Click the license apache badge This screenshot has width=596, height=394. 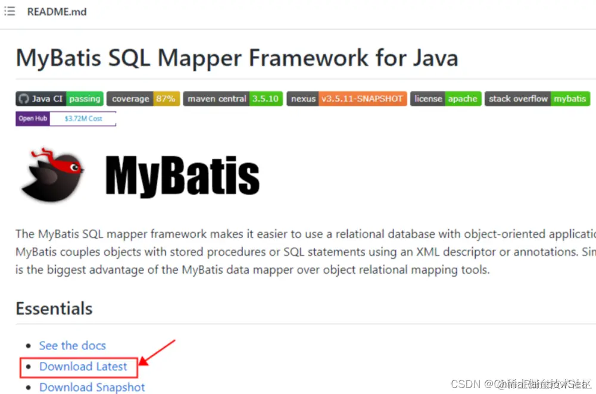click(x=446, y=99)
